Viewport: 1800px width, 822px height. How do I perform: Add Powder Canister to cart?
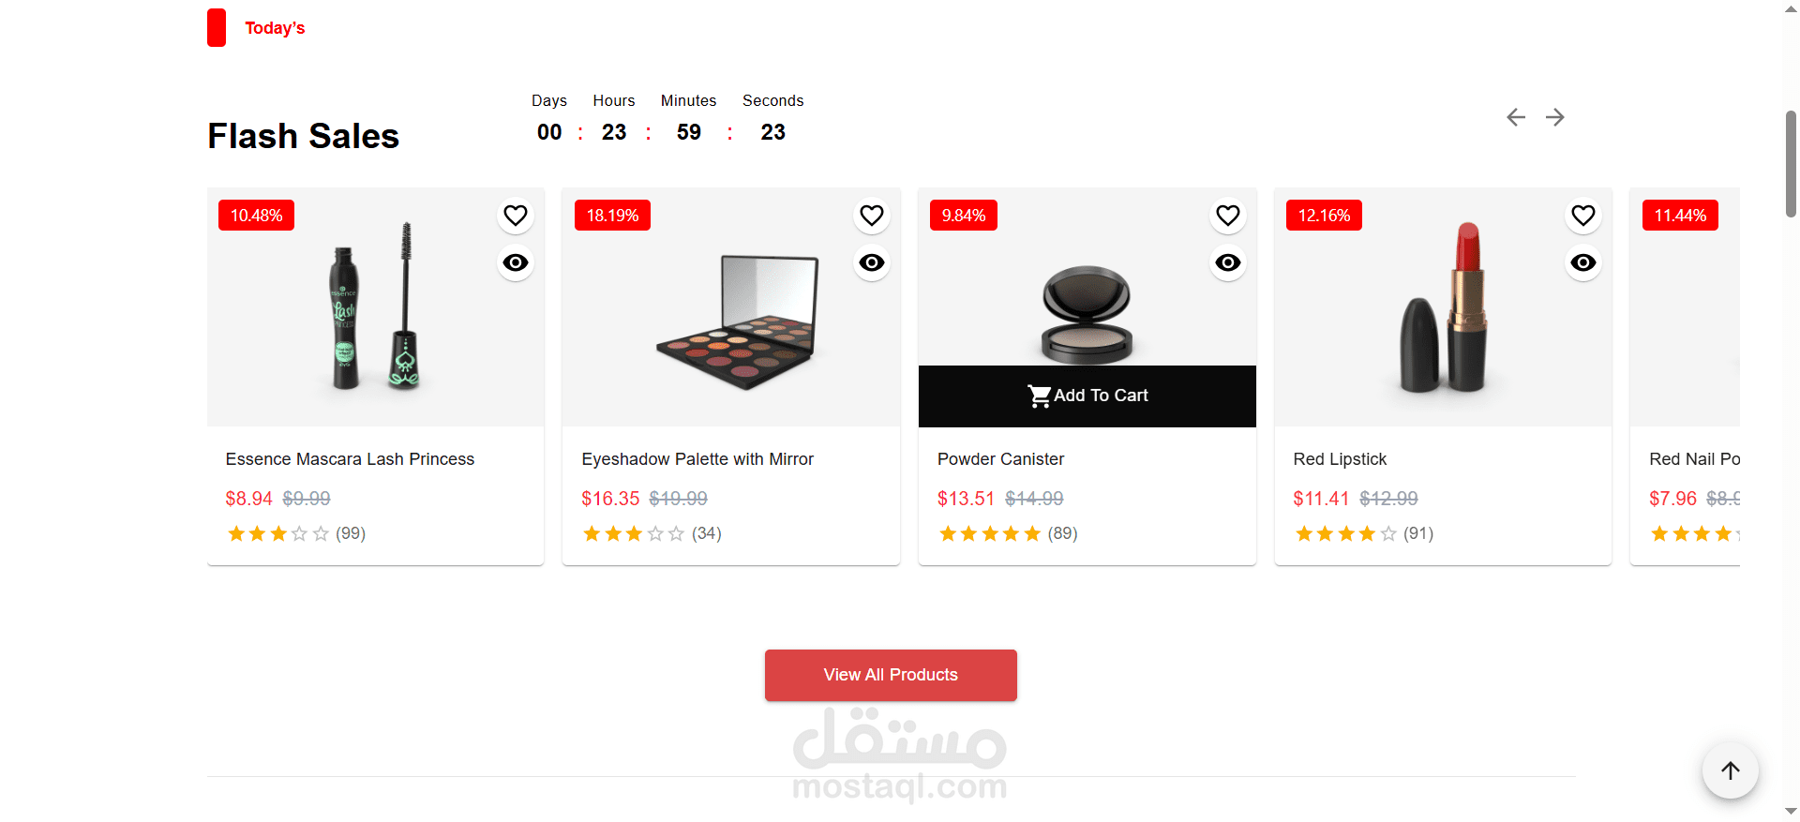pyautogui.click(x=1087, y=396)
